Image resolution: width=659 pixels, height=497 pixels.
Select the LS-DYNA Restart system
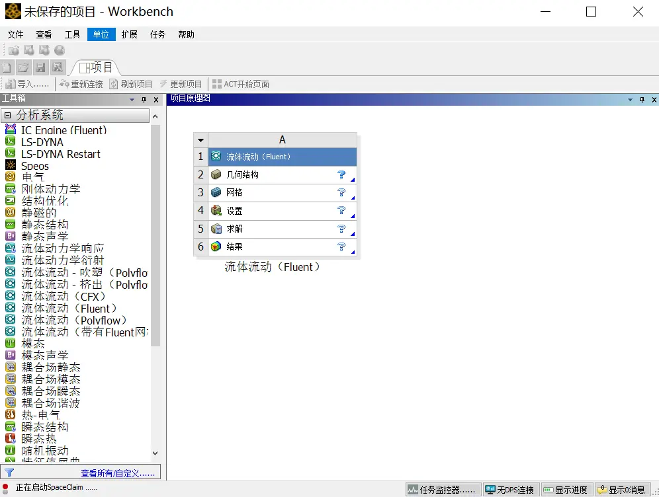[x=60, y=154]
